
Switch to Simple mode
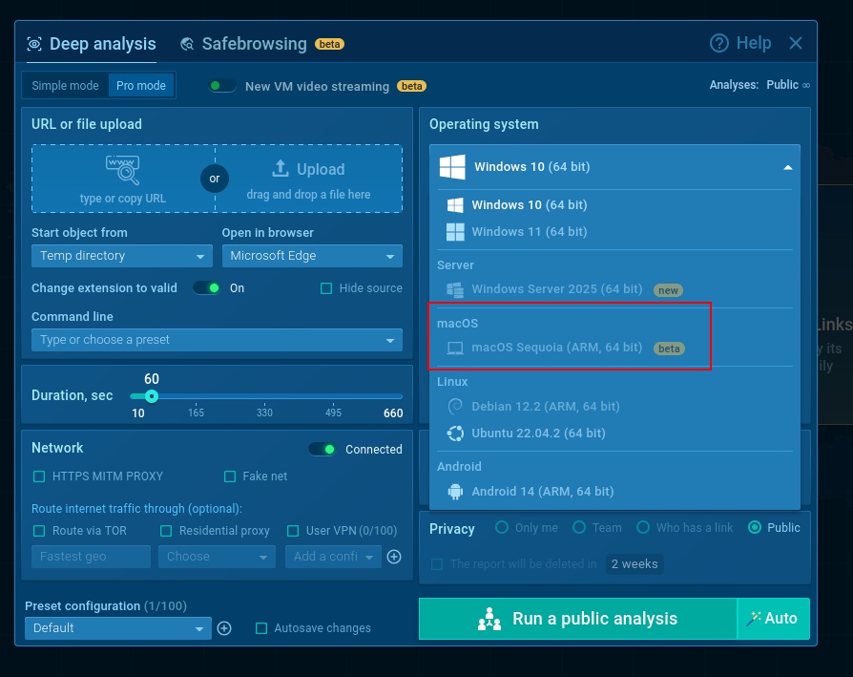[65, 85]
